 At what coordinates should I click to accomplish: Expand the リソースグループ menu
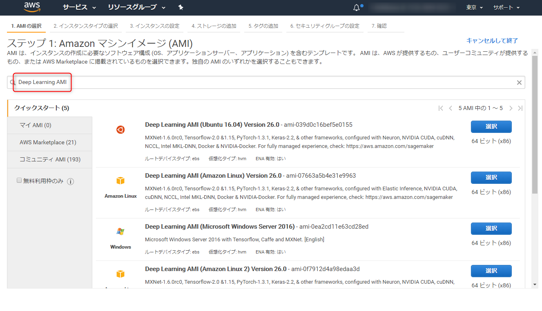(x=137, y=7)
